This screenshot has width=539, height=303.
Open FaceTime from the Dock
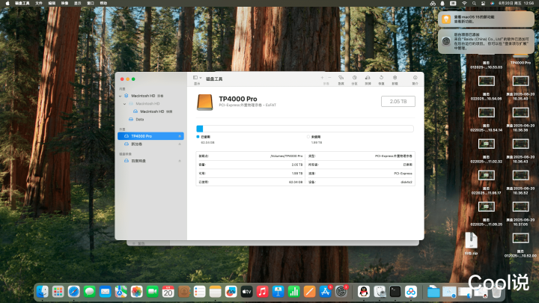152,292
